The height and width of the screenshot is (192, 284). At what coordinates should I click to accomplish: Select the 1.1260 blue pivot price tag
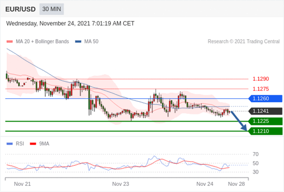[265, 99]
